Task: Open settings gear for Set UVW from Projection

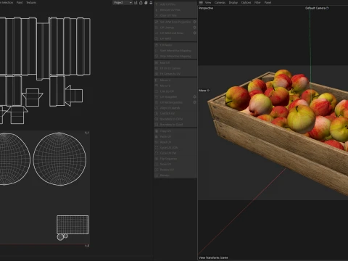Action: pyautogui.click(x=194, y=22)
